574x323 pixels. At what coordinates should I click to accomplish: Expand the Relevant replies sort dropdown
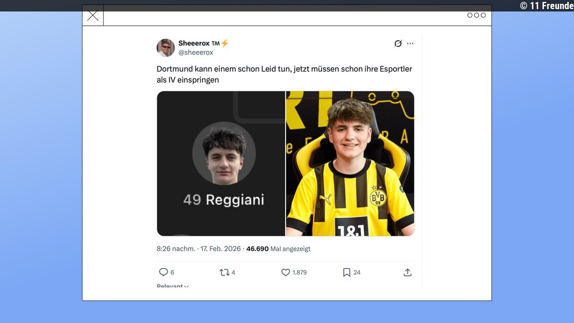click(x=172, y=286)
